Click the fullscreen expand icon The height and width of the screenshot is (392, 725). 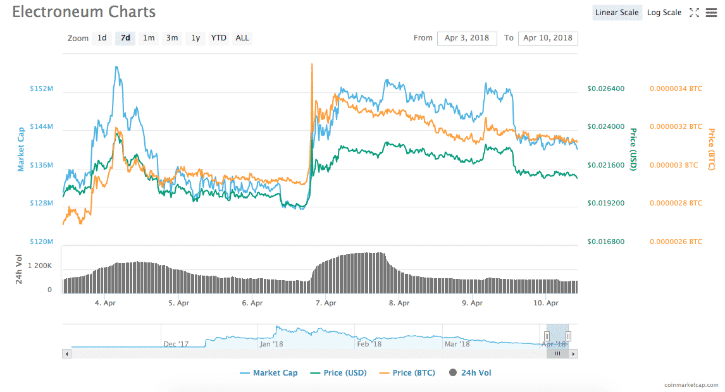(694, 13)
